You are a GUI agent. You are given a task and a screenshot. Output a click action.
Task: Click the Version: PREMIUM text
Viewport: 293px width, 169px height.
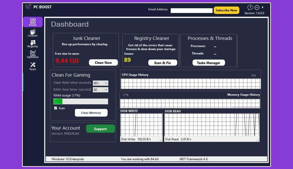point(65,133)
